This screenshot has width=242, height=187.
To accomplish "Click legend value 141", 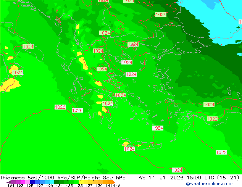I will click(x=109, y=185).
